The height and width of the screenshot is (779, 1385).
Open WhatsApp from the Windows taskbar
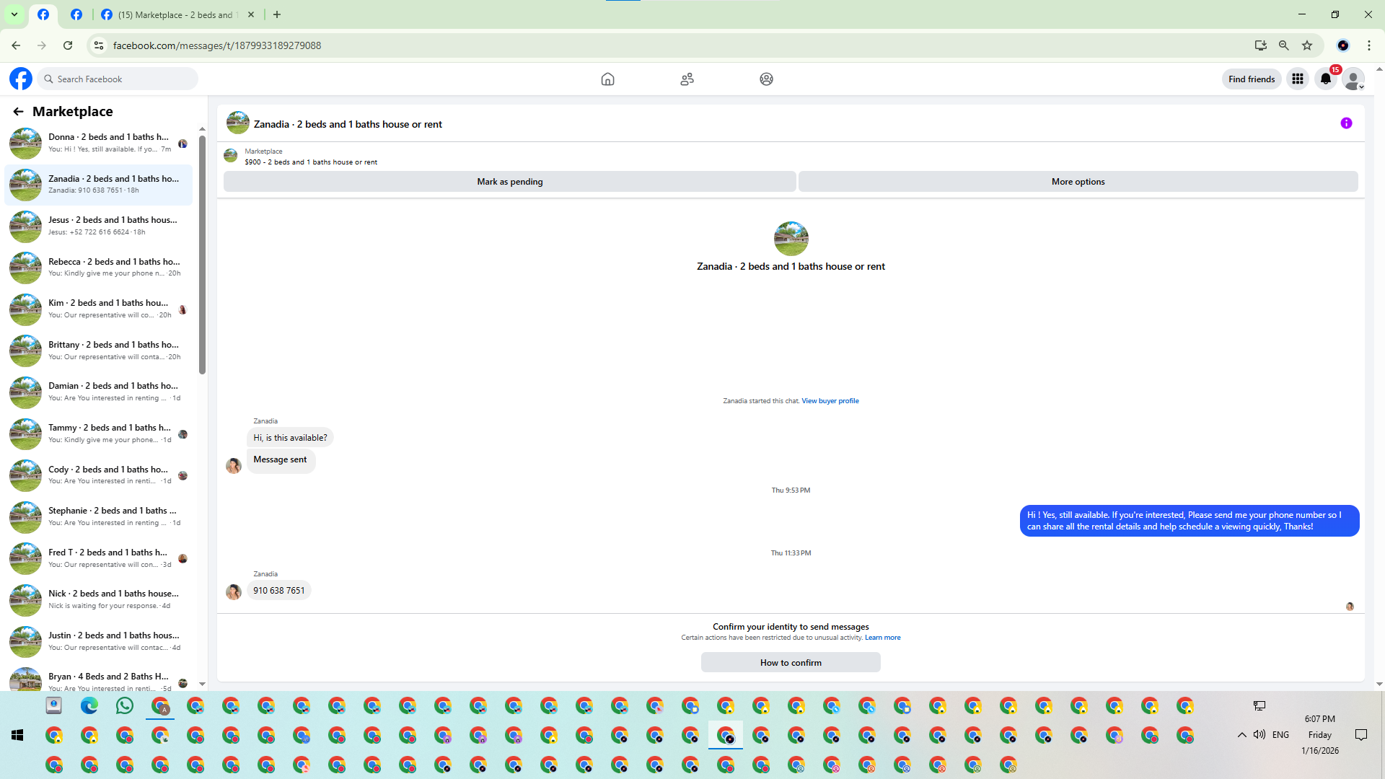125,706
